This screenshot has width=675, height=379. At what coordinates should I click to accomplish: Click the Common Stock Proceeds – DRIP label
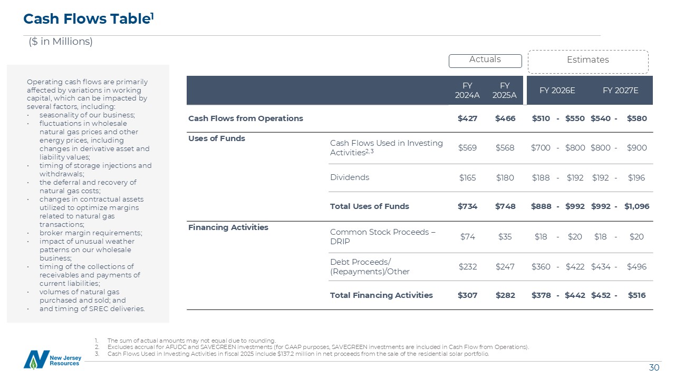pos(382,237)
